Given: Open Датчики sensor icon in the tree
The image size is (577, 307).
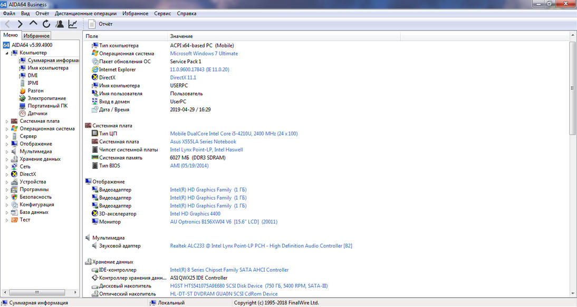Looking at the screenshot, I should coord(23,113).
